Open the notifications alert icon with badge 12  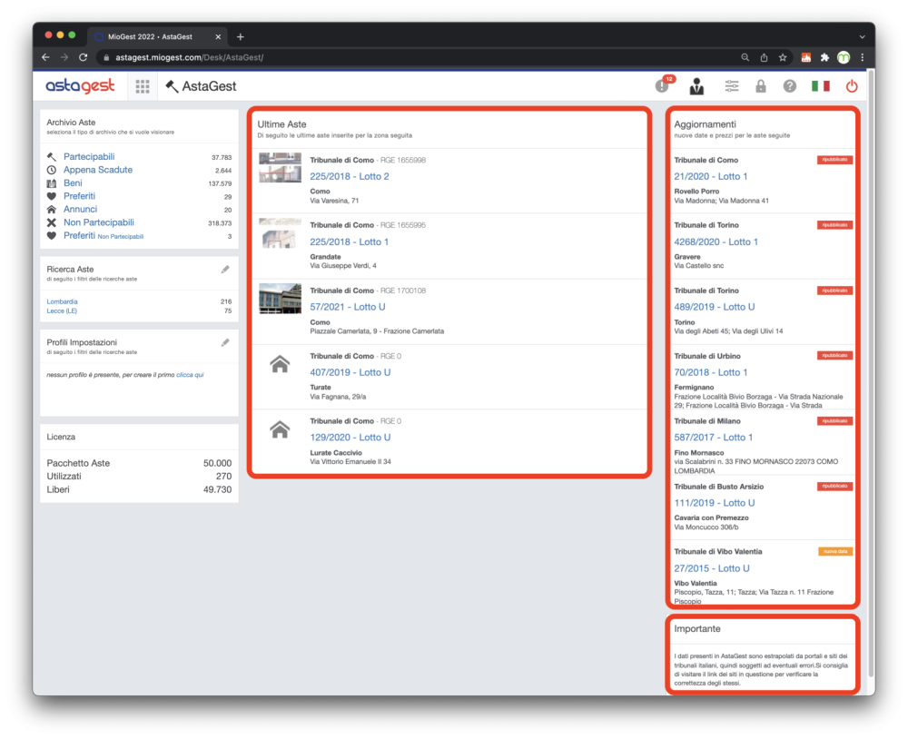click(x=664, y=84)
